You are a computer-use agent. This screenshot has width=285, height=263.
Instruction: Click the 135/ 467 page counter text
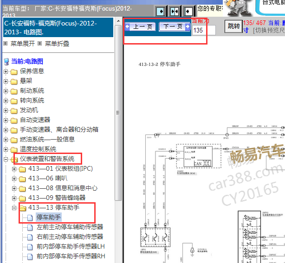point(254,23)
